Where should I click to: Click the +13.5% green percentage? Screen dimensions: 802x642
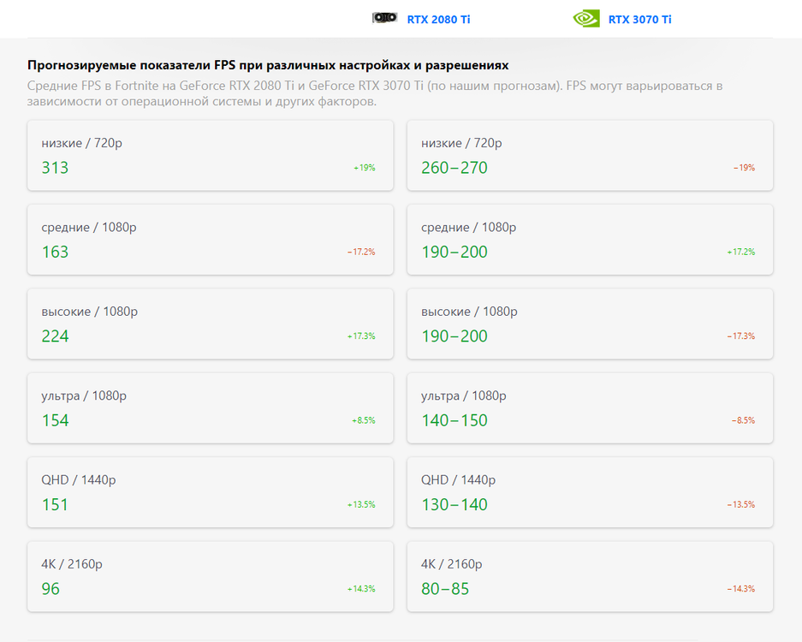[361, 504]
